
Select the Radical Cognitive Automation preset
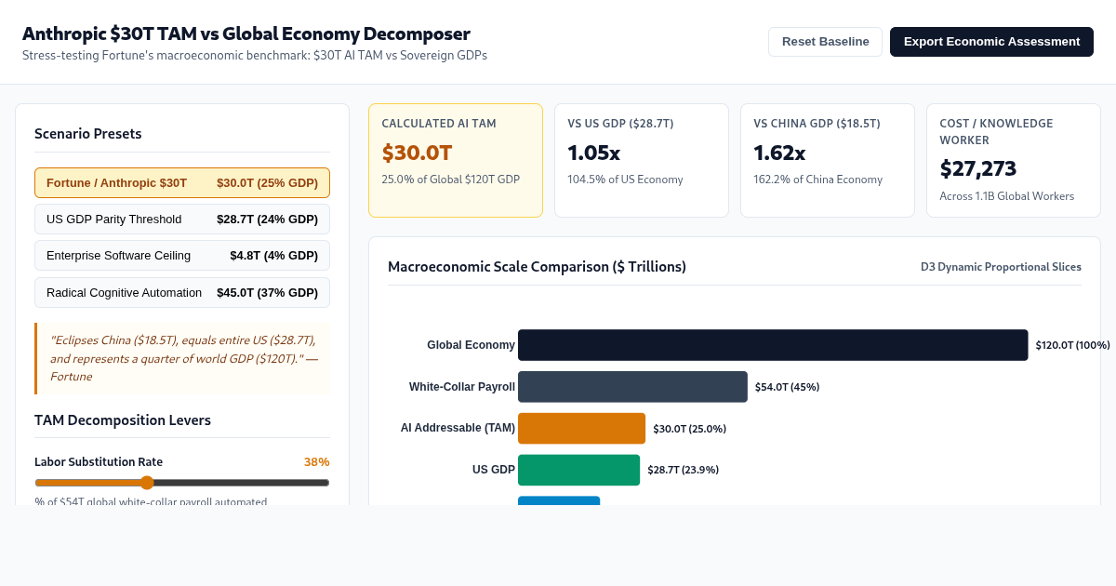click(182, 293)
